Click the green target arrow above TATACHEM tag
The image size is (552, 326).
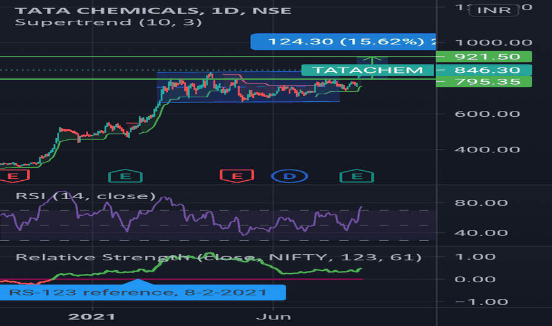click(372, 60)
